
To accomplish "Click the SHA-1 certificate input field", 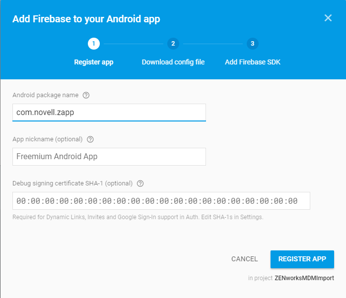I will pyautogui.click(x=161, y=201).
